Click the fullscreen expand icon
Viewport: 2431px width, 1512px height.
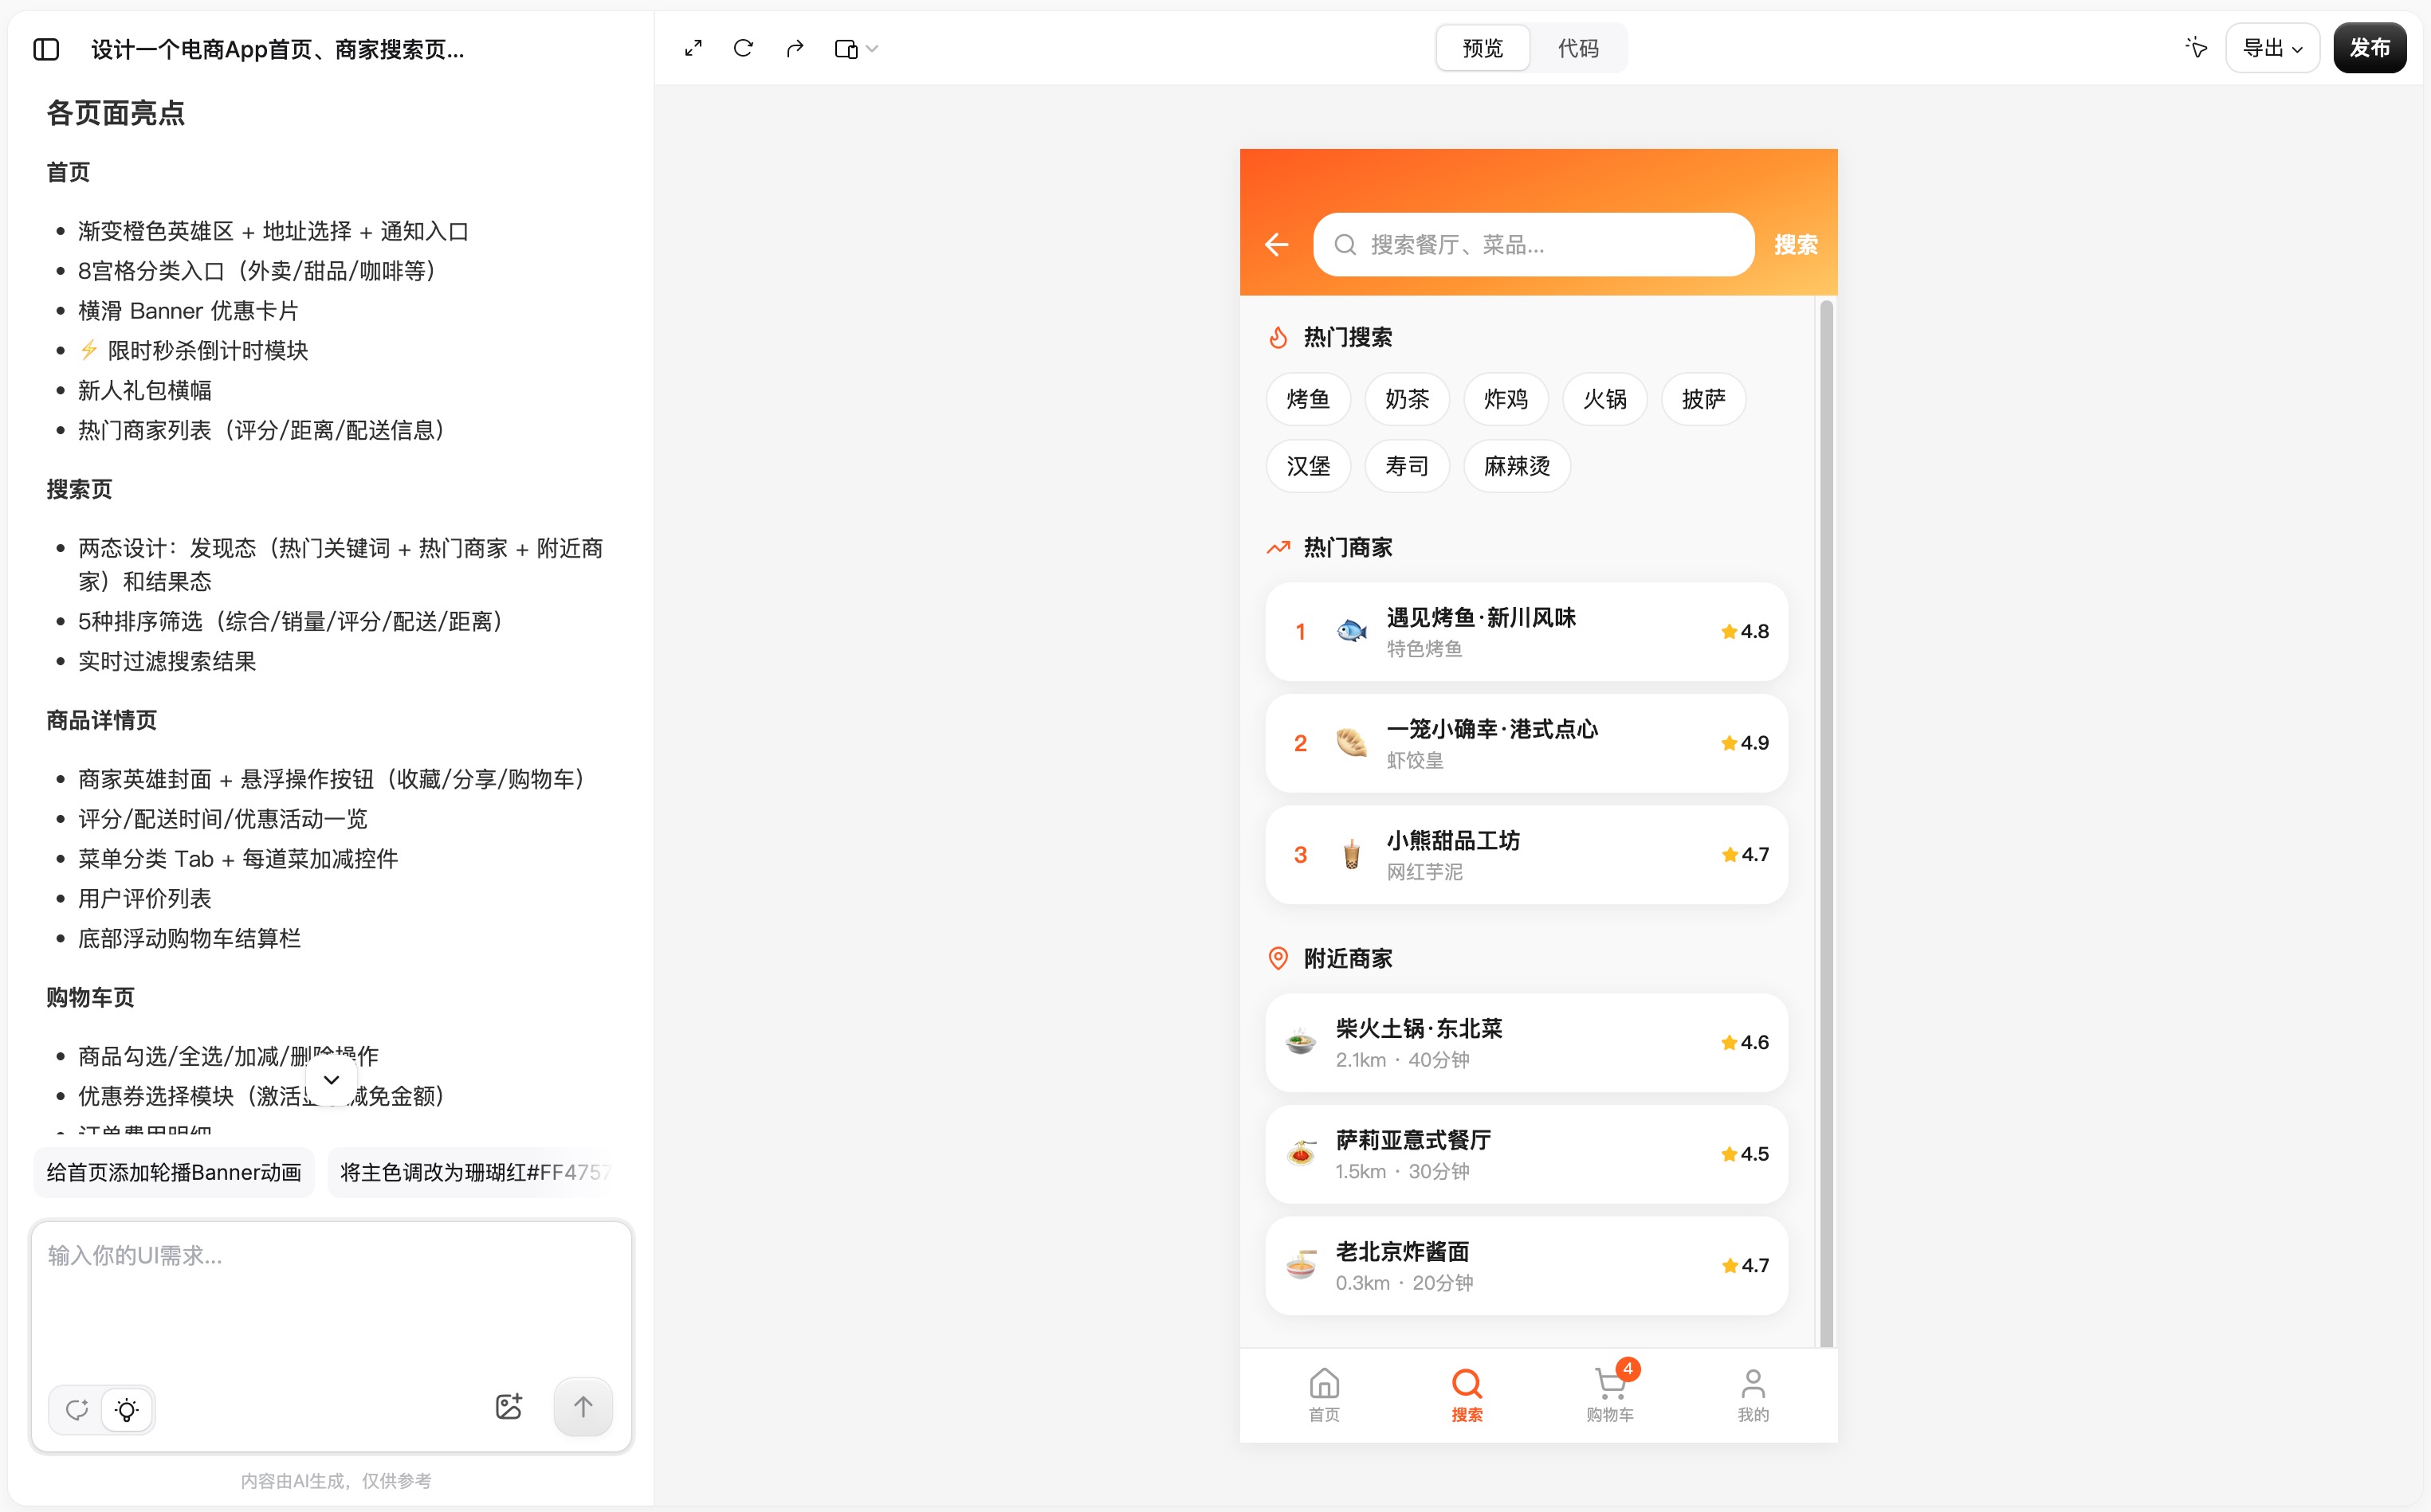[x=693, y=48]
